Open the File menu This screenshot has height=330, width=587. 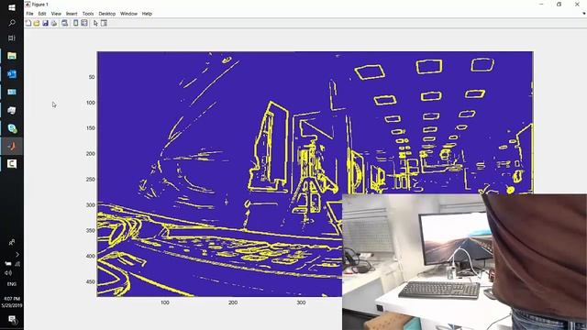click(29, 14)
